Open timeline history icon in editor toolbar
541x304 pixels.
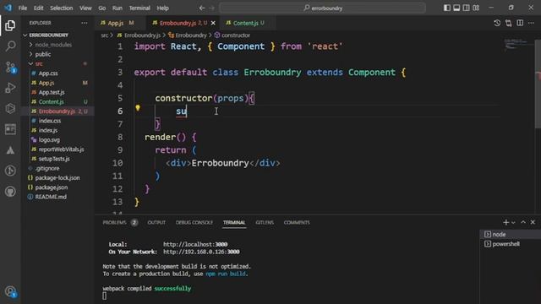tap(497, 23)
